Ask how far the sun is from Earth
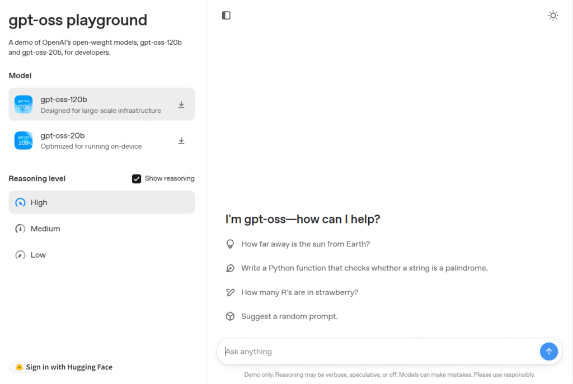This screenshot has height=384, width=573. click(306, 244)
